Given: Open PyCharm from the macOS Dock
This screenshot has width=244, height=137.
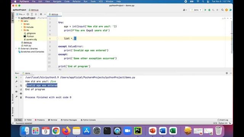Looking at the screenshot, I should pyautogui.click(x=138, y=131).
